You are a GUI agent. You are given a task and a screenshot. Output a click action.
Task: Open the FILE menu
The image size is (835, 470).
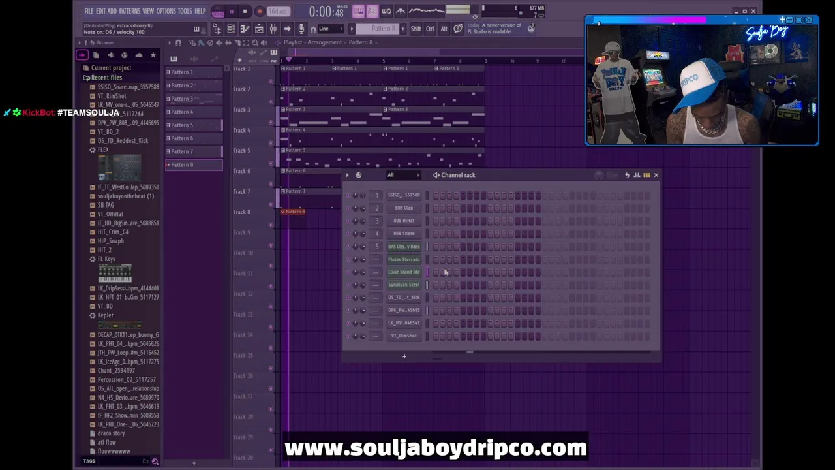(89, 11)
